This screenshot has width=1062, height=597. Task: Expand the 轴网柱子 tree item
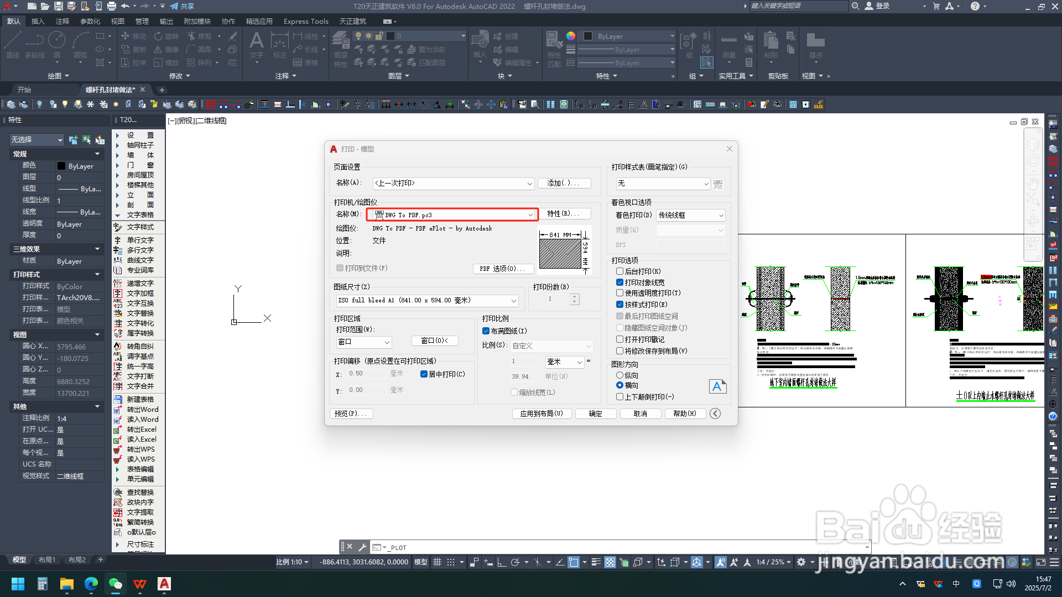(117, 145)
